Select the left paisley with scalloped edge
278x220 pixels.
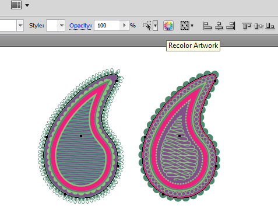81,136
